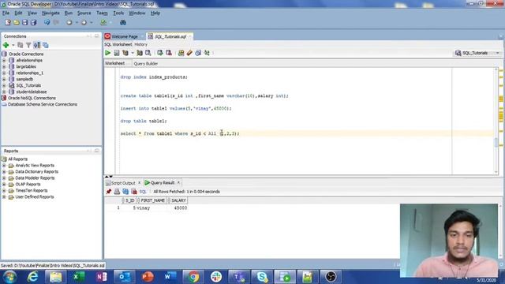505x284 pixels.
Task: Expand the Data Dictionary Reports folder
Action: 4,172
